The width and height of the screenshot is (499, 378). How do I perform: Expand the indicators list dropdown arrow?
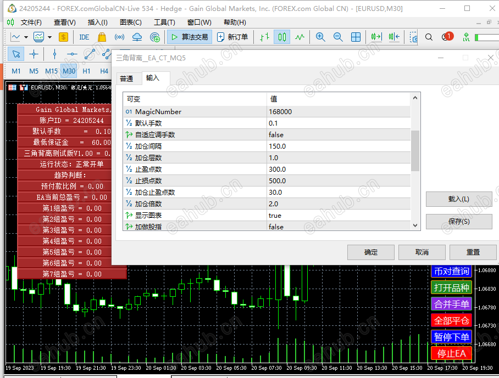49,37
